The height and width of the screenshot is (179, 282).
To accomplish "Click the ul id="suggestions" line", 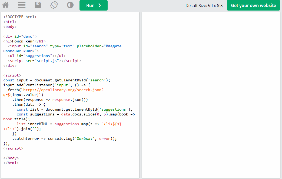I will [37, 56].
